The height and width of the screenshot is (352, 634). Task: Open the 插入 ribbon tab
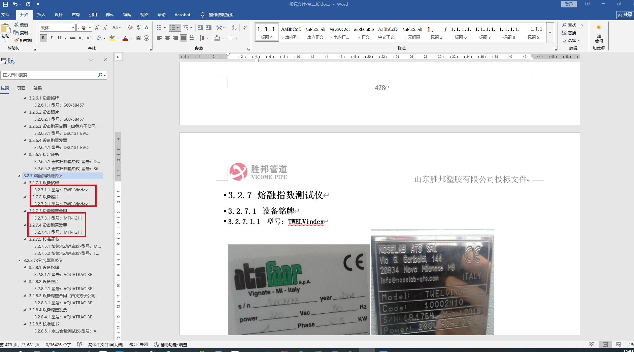[x=41, y=15]
